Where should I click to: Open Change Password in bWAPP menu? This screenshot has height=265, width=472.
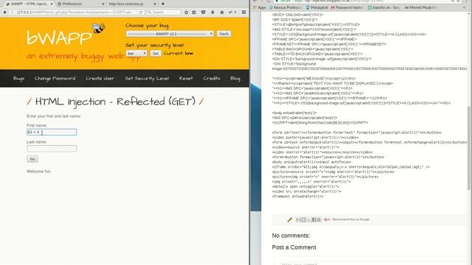point(55,79)
